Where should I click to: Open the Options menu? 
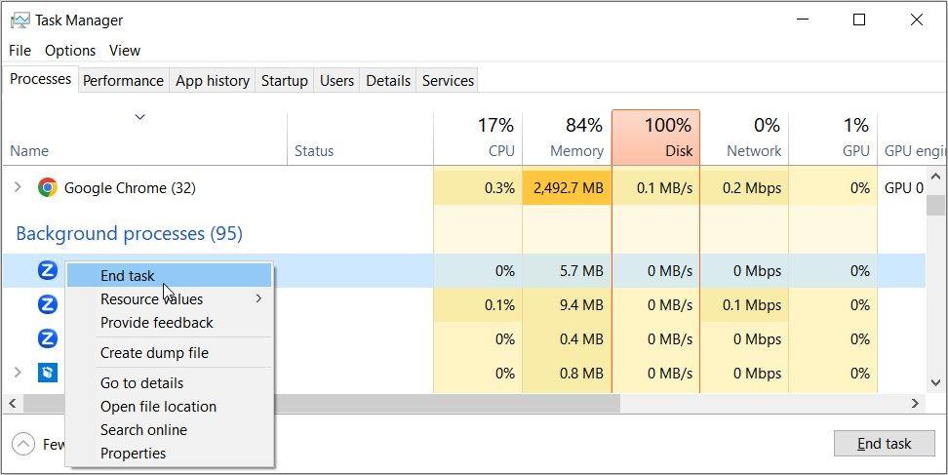click(x=70, y=51)
